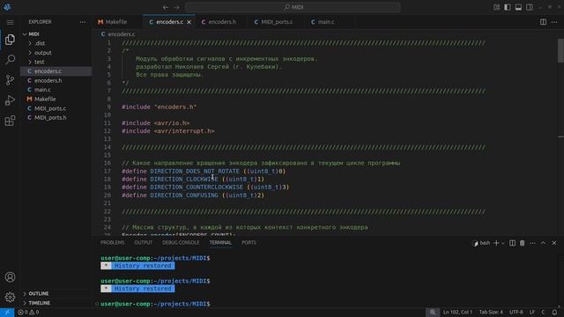Show errors and warnings count
The image size is (564, 317).
click(x=28, y=313)
